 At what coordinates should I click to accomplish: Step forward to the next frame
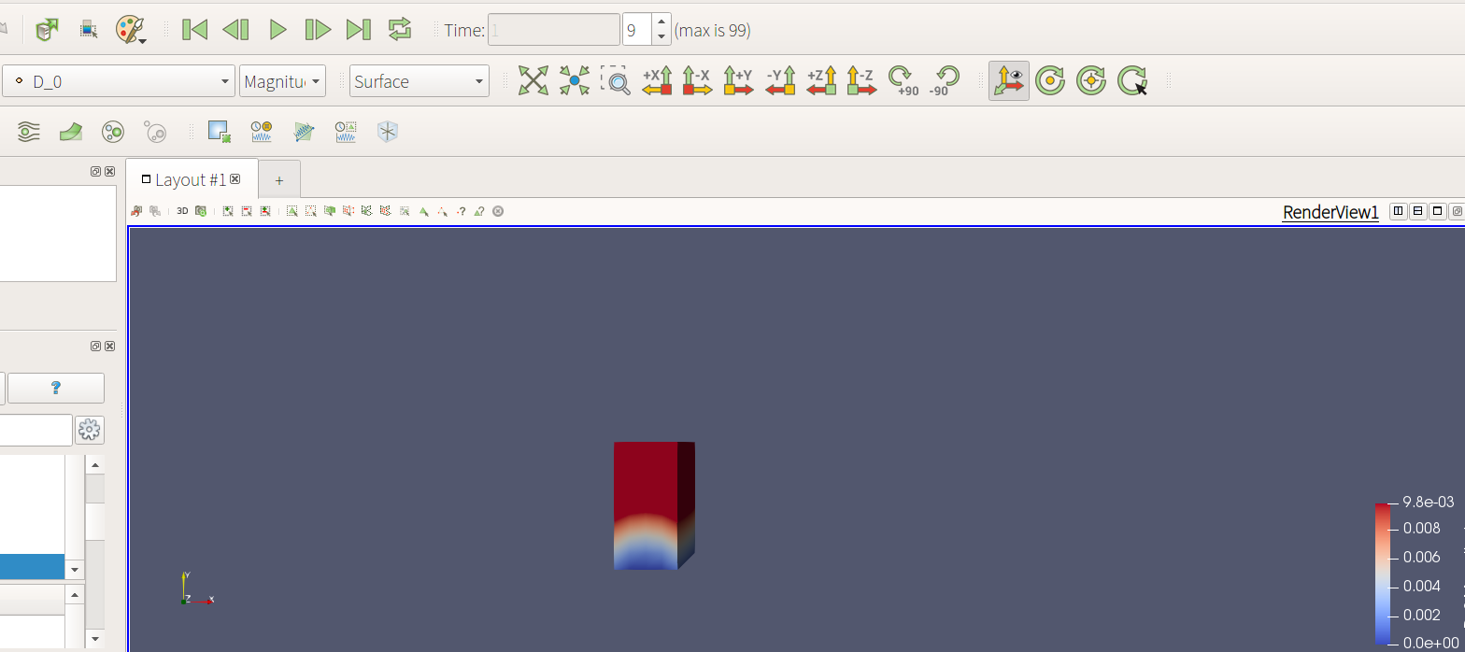click(318, 30)
